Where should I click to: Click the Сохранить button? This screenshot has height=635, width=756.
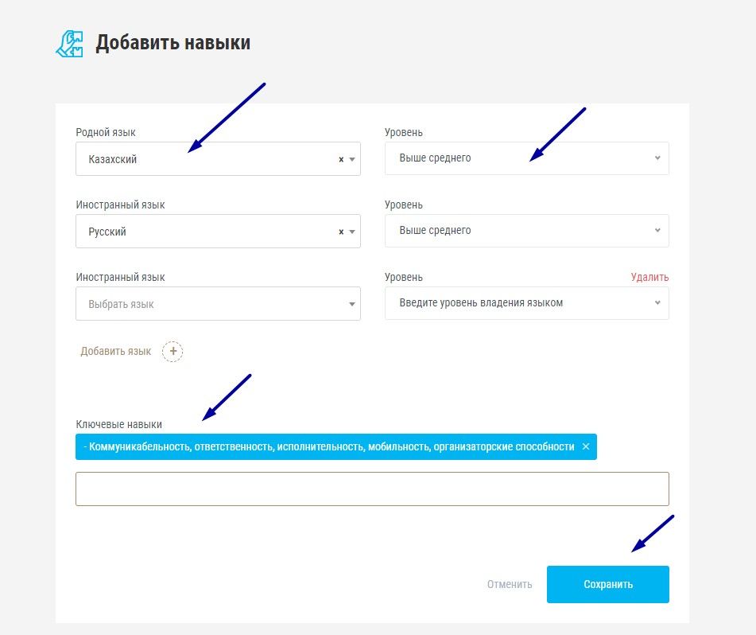tap(608, 584)
